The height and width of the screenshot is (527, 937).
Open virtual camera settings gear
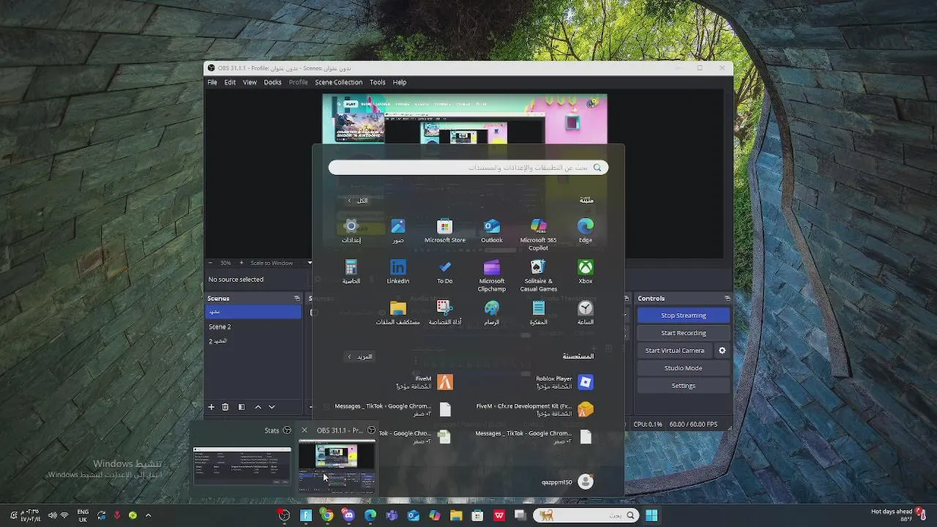coord(722,351)
